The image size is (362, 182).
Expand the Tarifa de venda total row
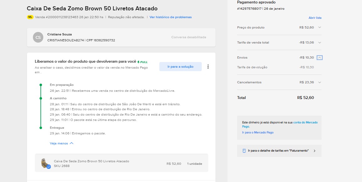click(x=320, y=42)
